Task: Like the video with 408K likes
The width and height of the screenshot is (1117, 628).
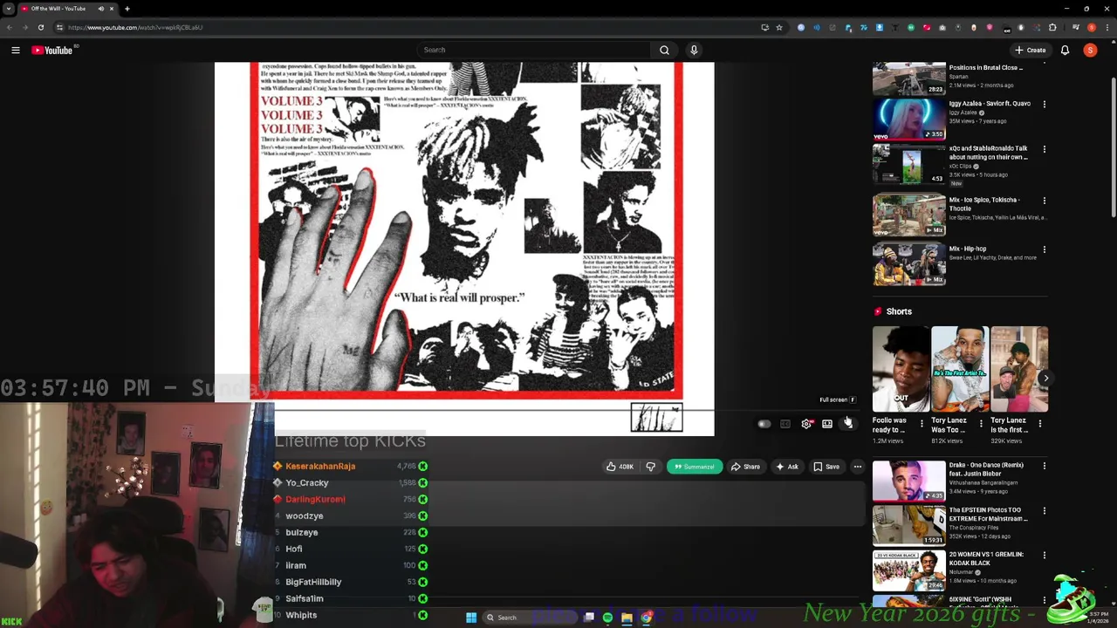Action: [x=620, y=467]
